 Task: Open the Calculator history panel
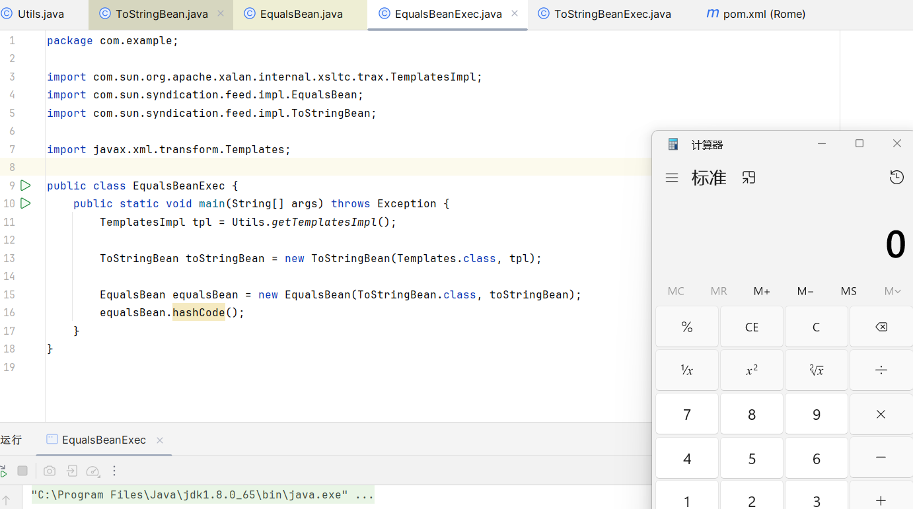coord(896,177)
